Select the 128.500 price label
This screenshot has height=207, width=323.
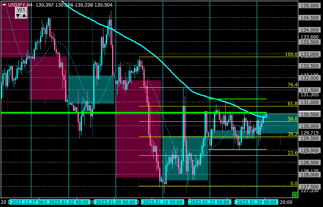(x=310, y=162)
